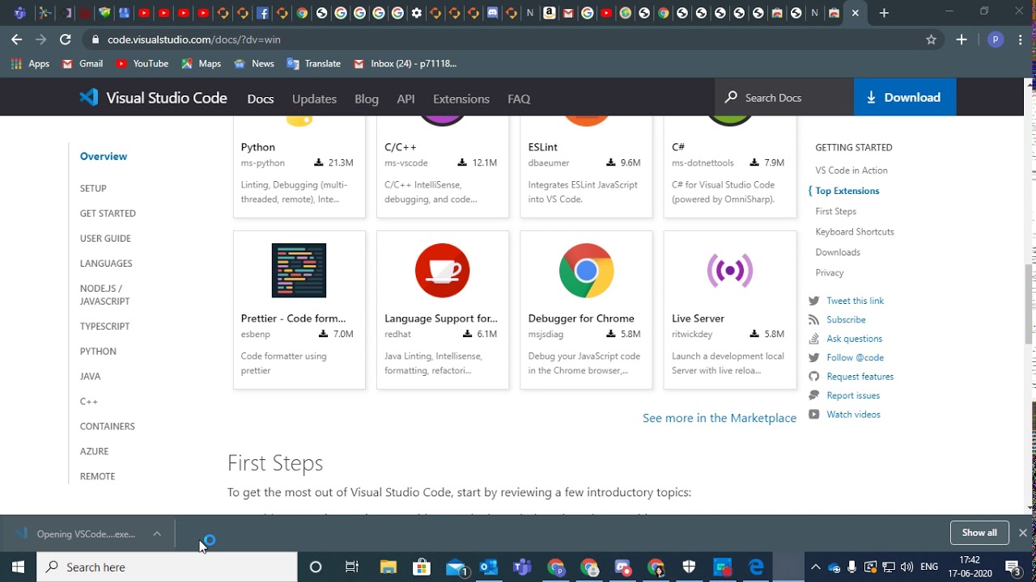Open the CONTAINERS sidebar section
This screenshot has height=582, width=1036.
coord(107,427)
